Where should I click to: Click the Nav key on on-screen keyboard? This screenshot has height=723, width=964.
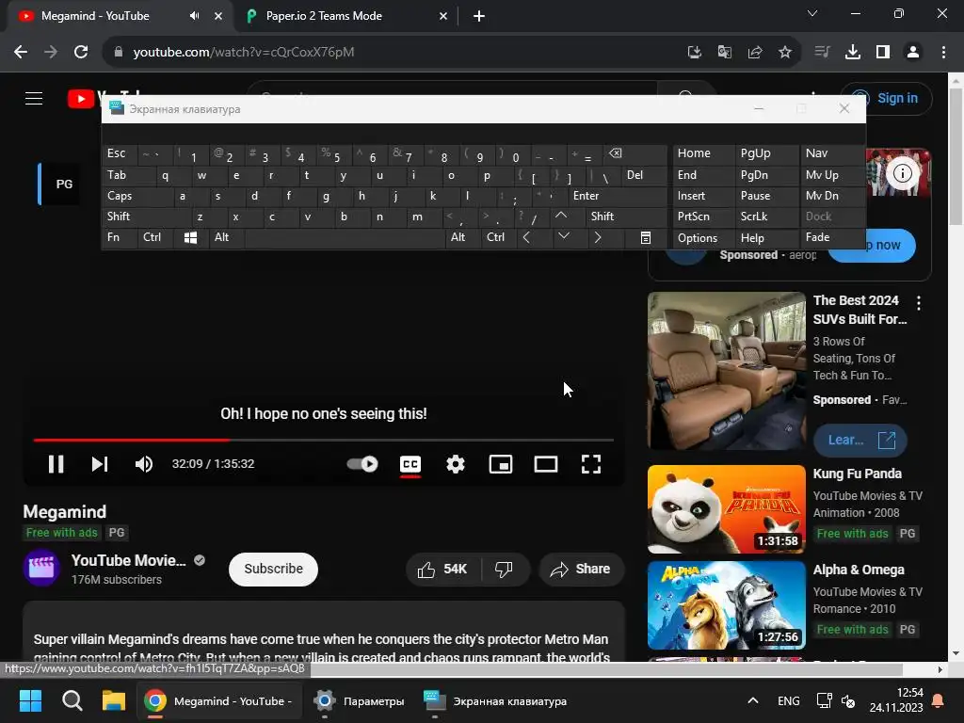click(832, 153)
